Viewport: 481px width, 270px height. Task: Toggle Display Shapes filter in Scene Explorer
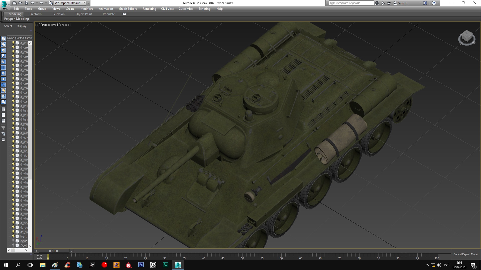3,44
